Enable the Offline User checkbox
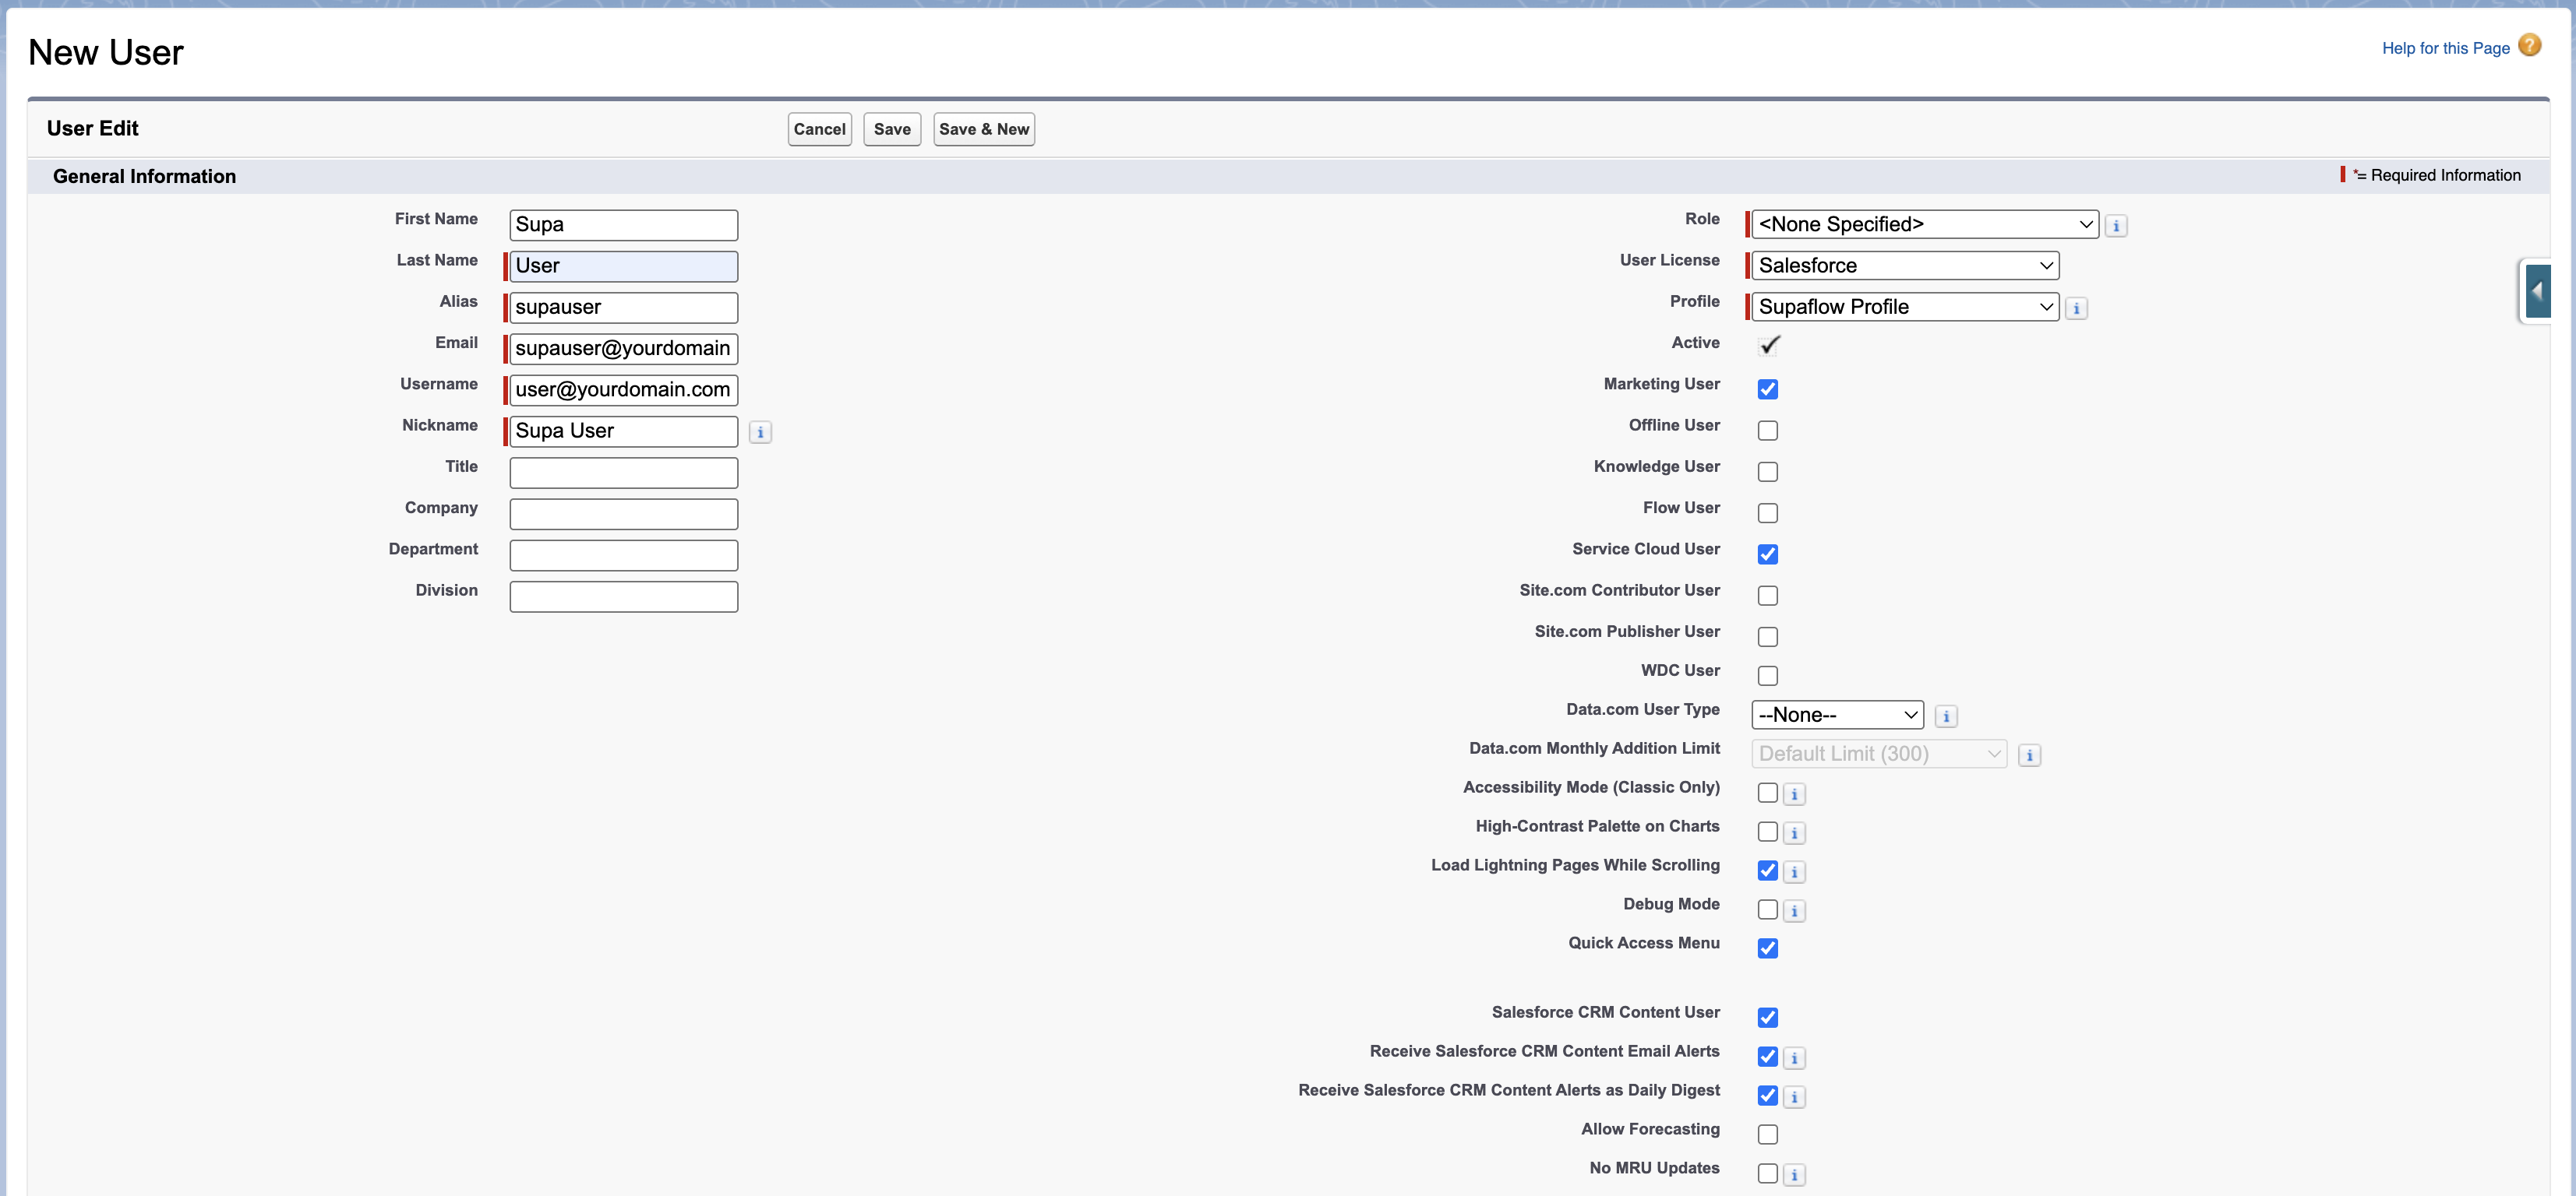Viewport: 2576px width, 1196px height. (x=1768, y=430)
